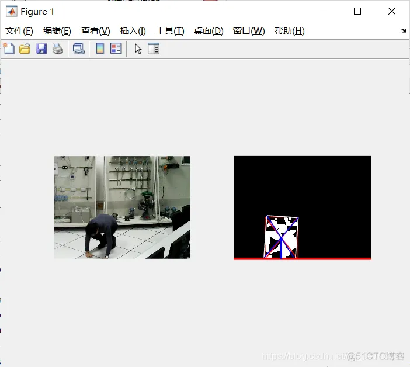Click the Link Plot toolbar icon
The height and width of the screenshot is (367, 410).
(78, 49)
